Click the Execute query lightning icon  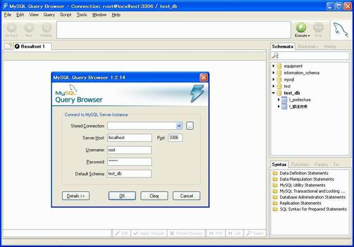tap(301, 27)
